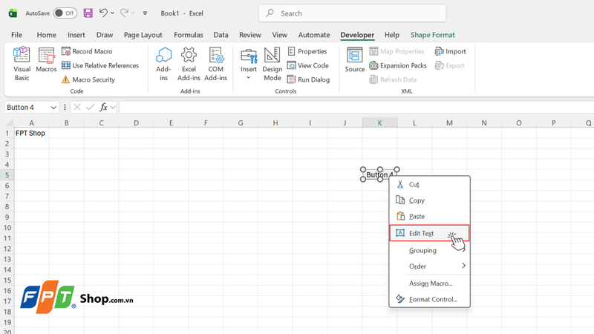
Task: Expand the Order submenu arrow
Action: point(463,266)
